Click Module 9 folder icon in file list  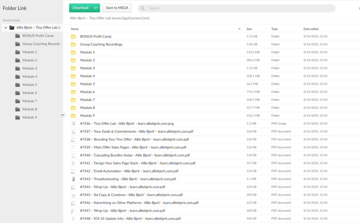(73, 116)
